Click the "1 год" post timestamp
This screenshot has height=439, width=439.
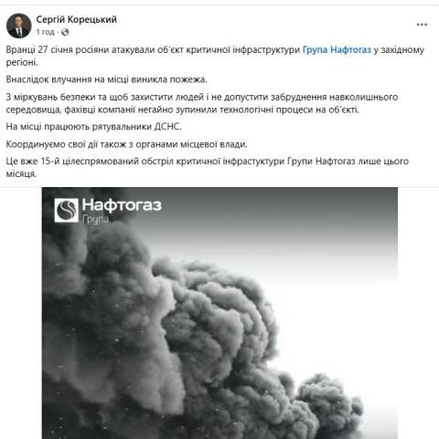[x=45, y=32]
